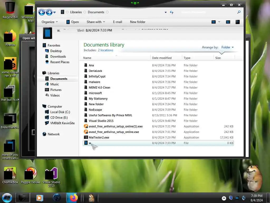Open the recent pages dropdown arrow

[55, 12]
